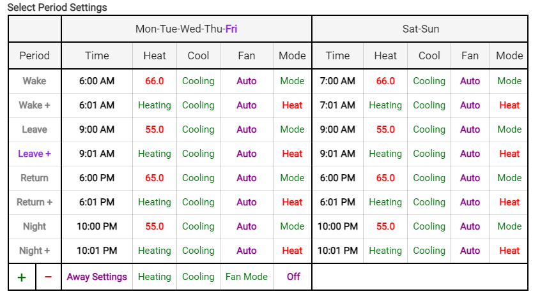The height and width of the screenshot is (301, 540).
Task: Select the Fri day in weekday header
Action: [x=231, y=29]
